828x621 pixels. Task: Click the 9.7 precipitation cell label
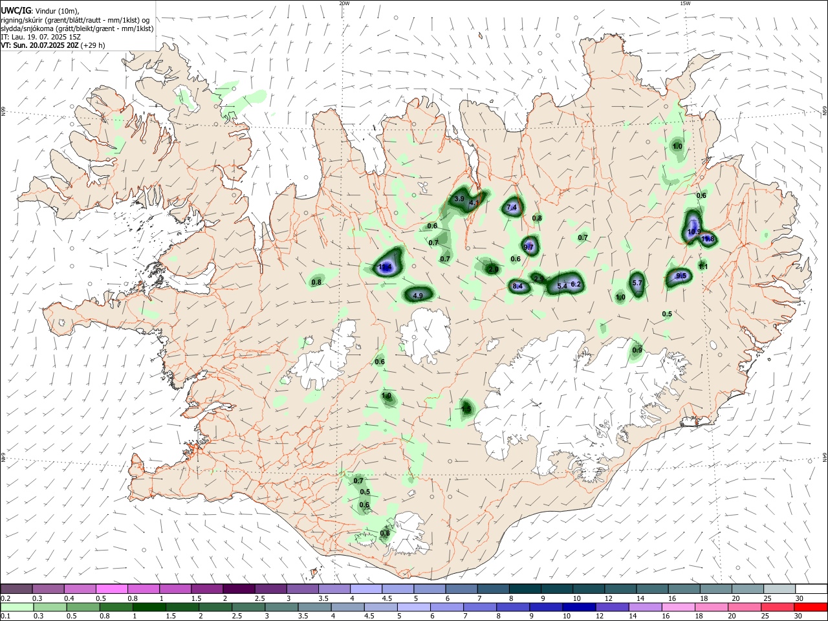pos(528,247)
